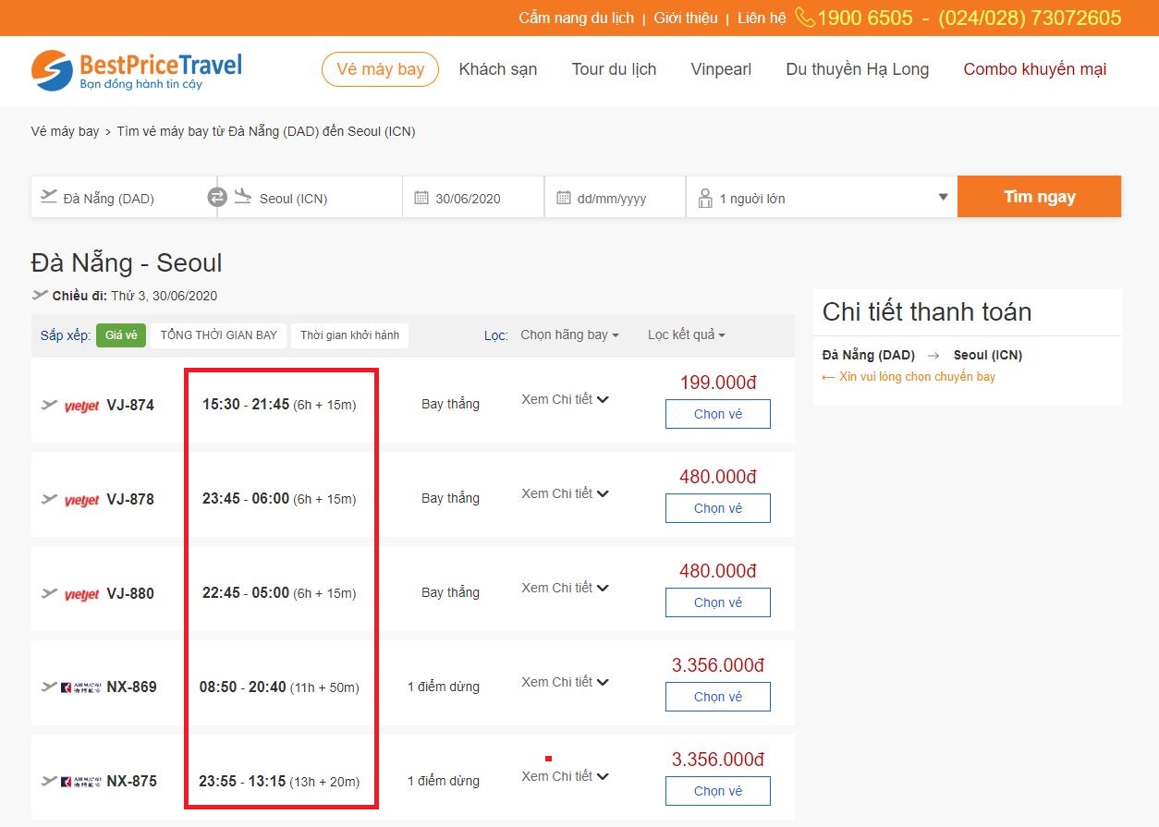The width and height of the screenshot is (1159, 827).
Task: Select Giá vé sorting option
Action: click(121, 334)
